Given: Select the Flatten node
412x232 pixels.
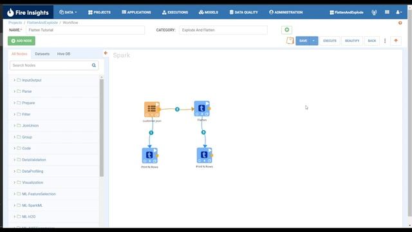Looking at the screenshot, I should [x=201, y=108].
